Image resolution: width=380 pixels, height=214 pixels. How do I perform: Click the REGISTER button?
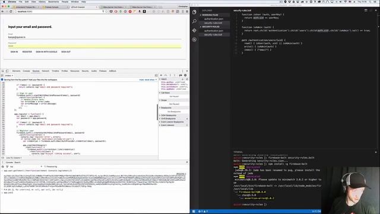pos(27,52)
